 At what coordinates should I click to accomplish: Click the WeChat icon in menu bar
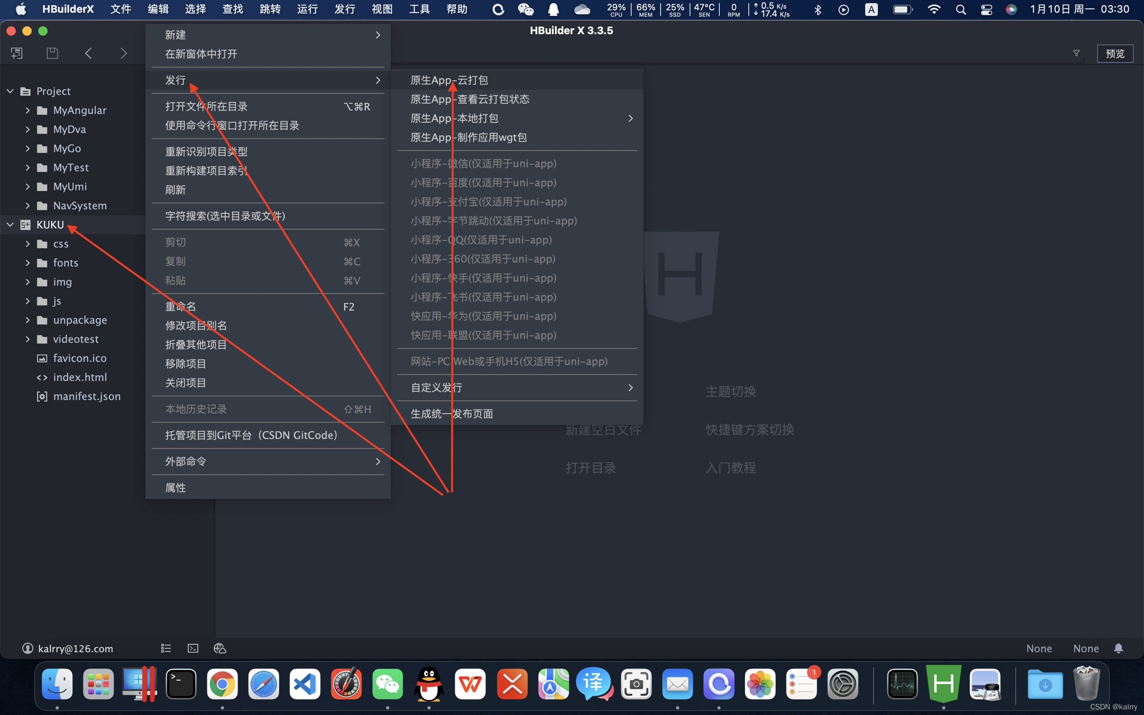coord(525,10)
